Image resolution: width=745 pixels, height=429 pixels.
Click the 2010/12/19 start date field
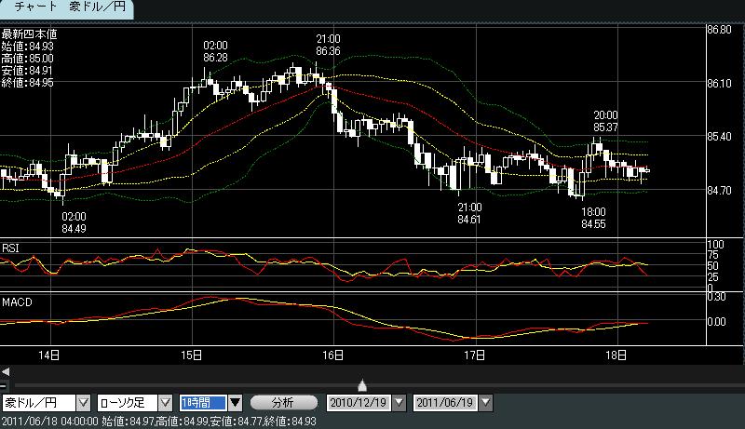[358, 402]
